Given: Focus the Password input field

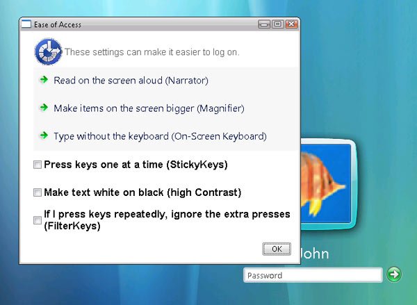Looking at the screenshot, I should pyautogui.click(x=313, y=275).
